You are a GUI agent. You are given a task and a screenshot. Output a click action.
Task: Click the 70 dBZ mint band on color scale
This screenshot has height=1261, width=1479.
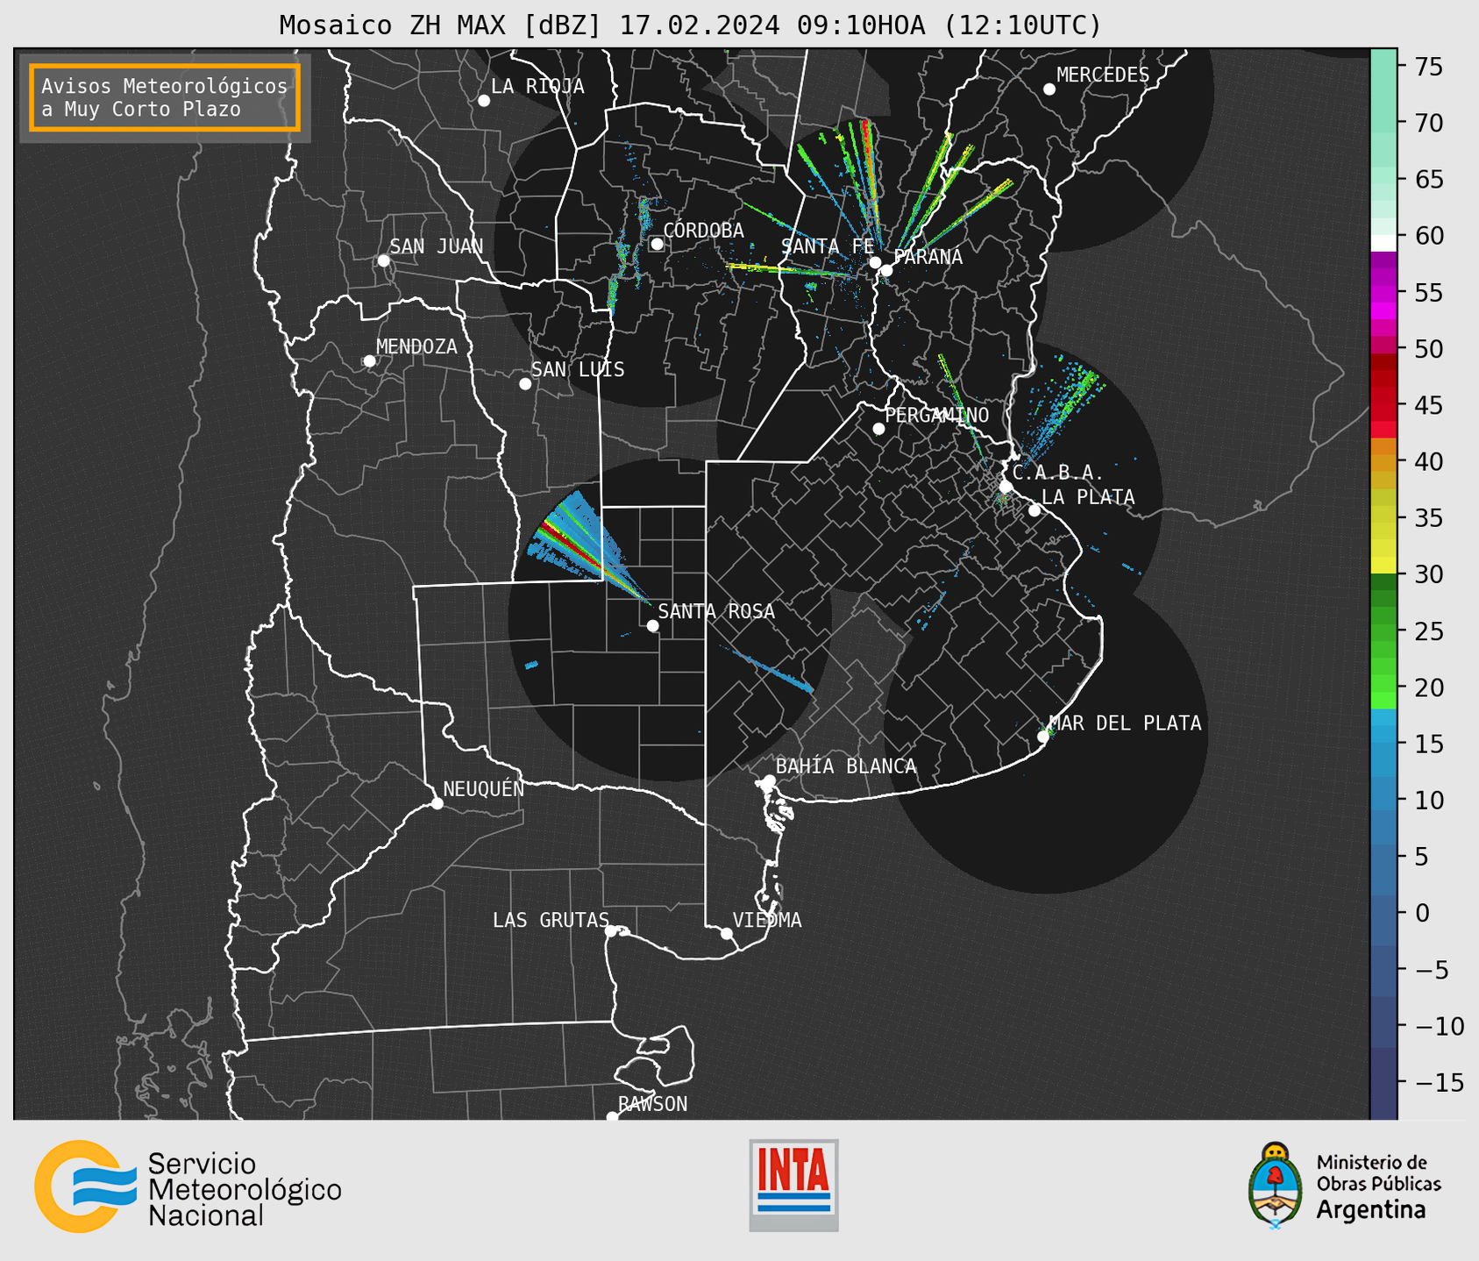click(x=1383, y=123)
